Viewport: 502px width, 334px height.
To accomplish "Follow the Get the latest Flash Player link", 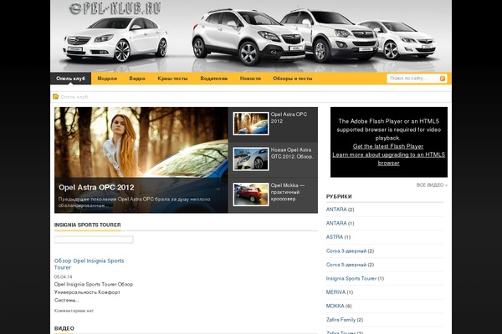I will coord(388,146).
